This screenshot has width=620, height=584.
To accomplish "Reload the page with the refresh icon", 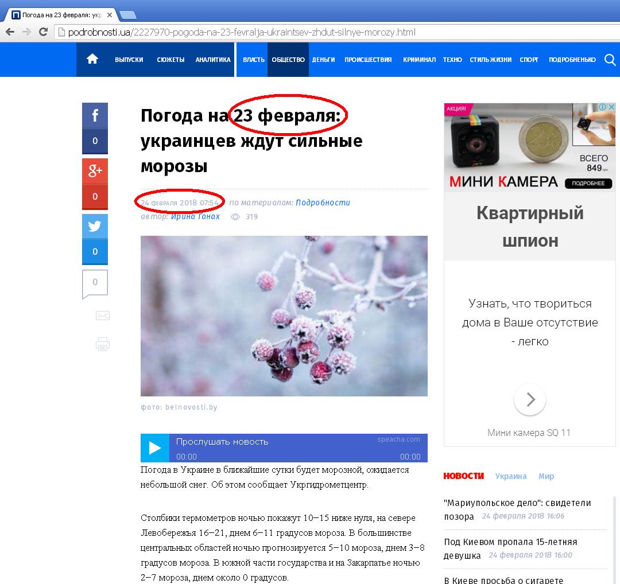I will [x=43, y=32].
